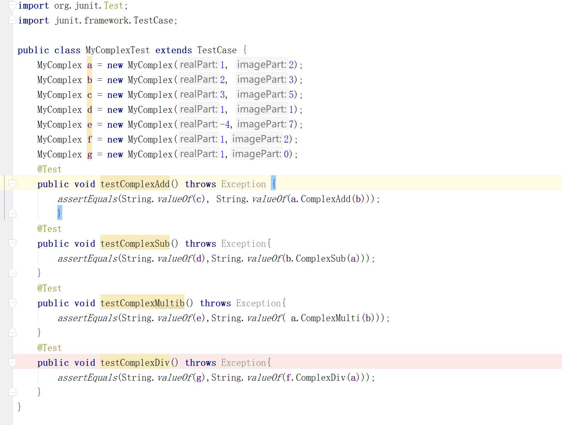Screen dimensions: 562x425
Task: Place cursor on testComplexMultib method name
Action: point(142,303)
